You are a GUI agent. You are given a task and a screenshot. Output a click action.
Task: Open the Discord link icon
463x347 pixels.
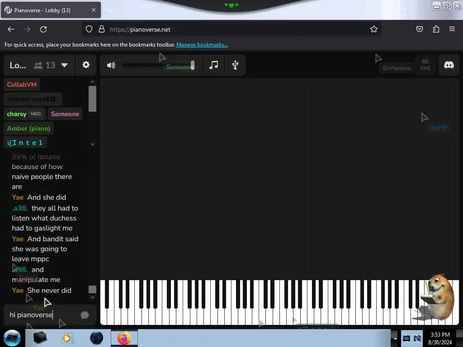click(x=449, y=65)
